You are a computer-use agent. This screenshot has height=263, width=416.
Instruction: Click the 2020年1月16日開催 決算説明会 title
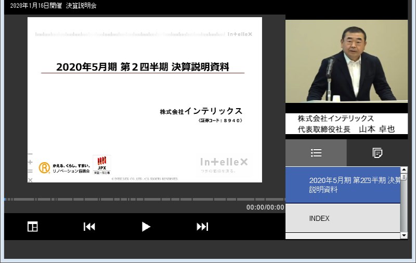click(54, 6)
